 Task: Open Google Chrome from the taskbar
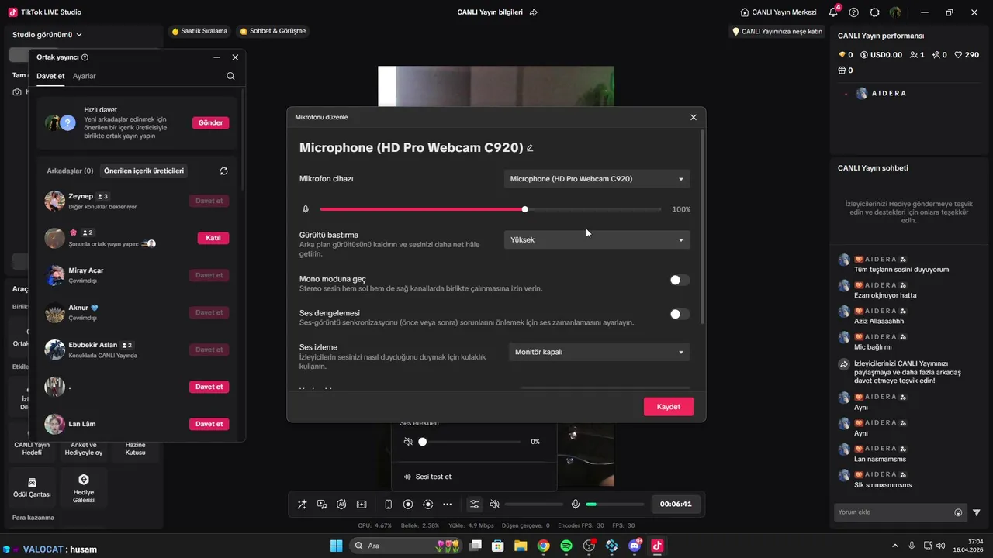(x=543, y=546)
